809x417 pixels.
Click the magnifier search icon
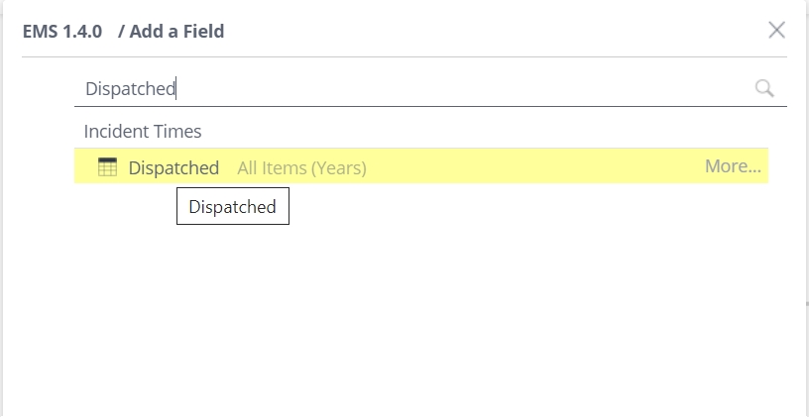[764, 89]
